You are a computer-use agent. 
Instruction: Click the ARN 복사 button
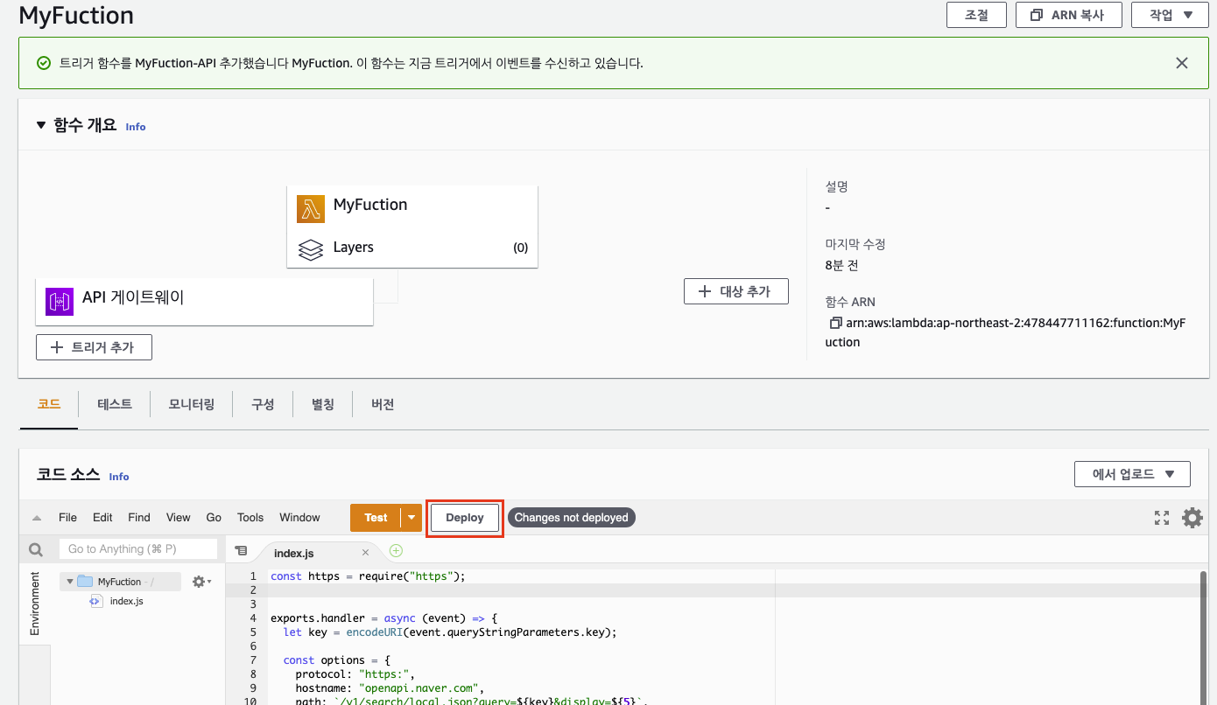tap(1067, 15)
